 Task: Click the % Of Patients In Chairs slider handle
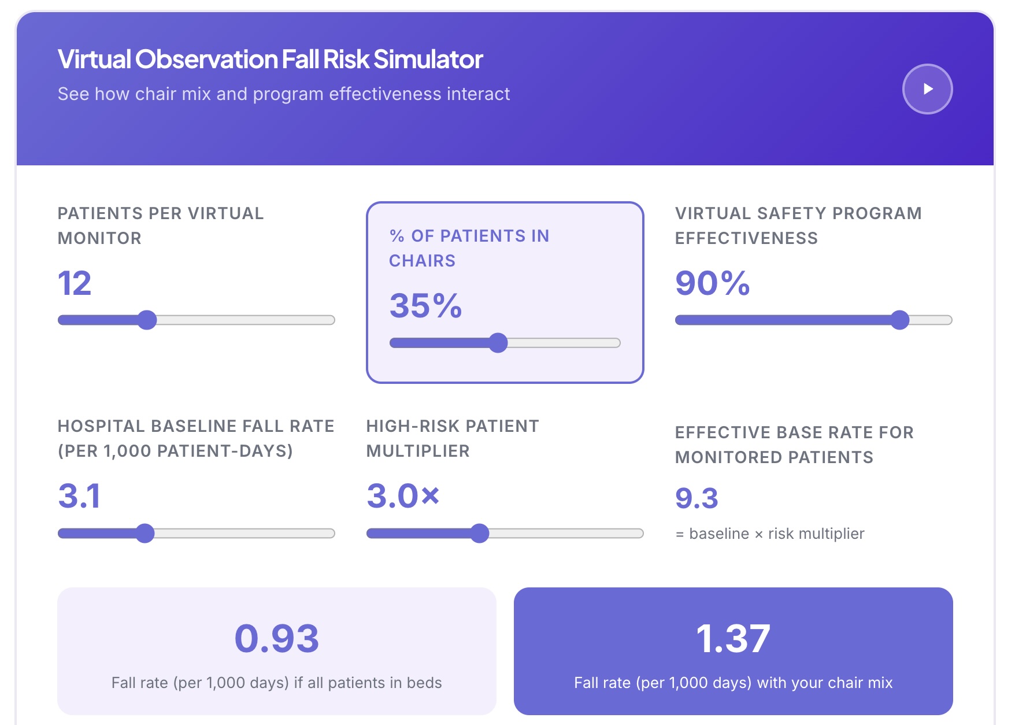click(499, 342)
